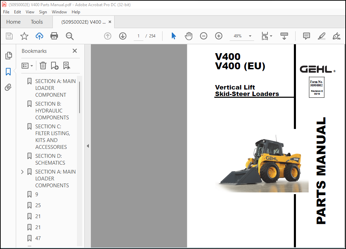
Task: Delete selected bookmark with trash icon
Action: [x=43, y=66]
